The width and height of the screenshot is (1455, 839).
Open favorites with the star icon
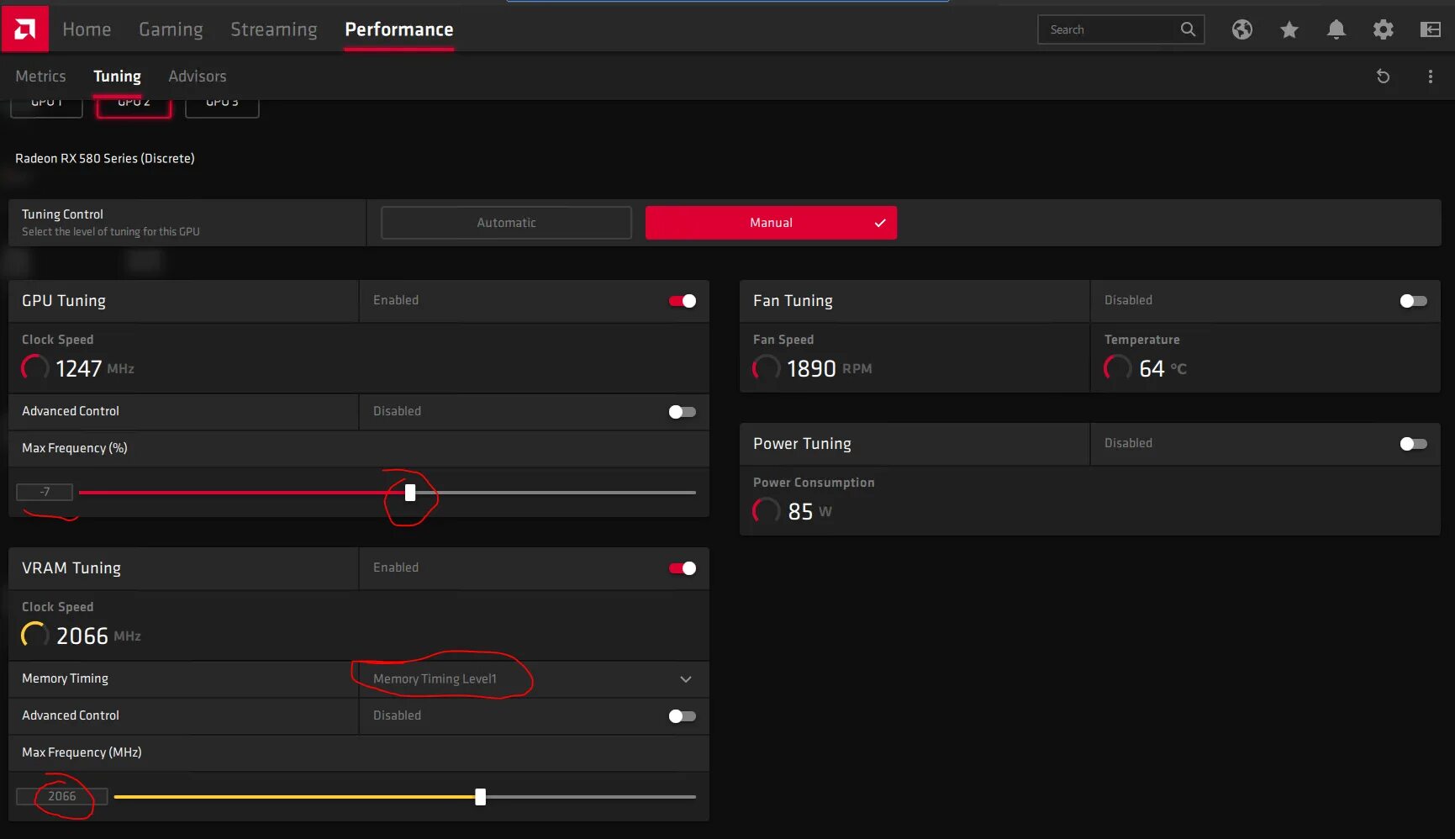[1289, 29]
